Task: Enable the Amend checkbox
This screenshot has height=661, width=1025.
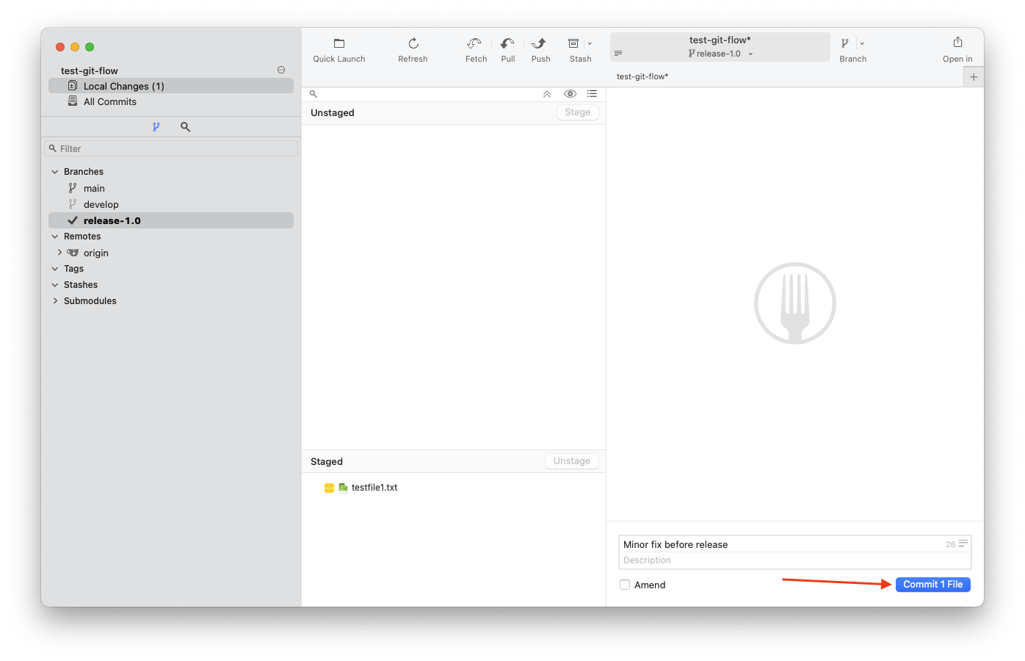Action: click(625, 585)
